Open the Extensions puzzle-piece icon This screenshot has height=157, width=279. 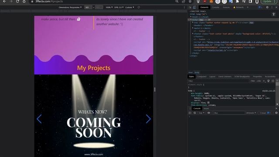point(237,1)
